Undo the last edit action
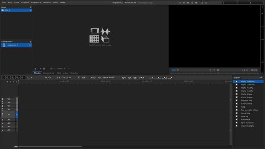Viewport: 265px width, 149px height. [46, 77]
